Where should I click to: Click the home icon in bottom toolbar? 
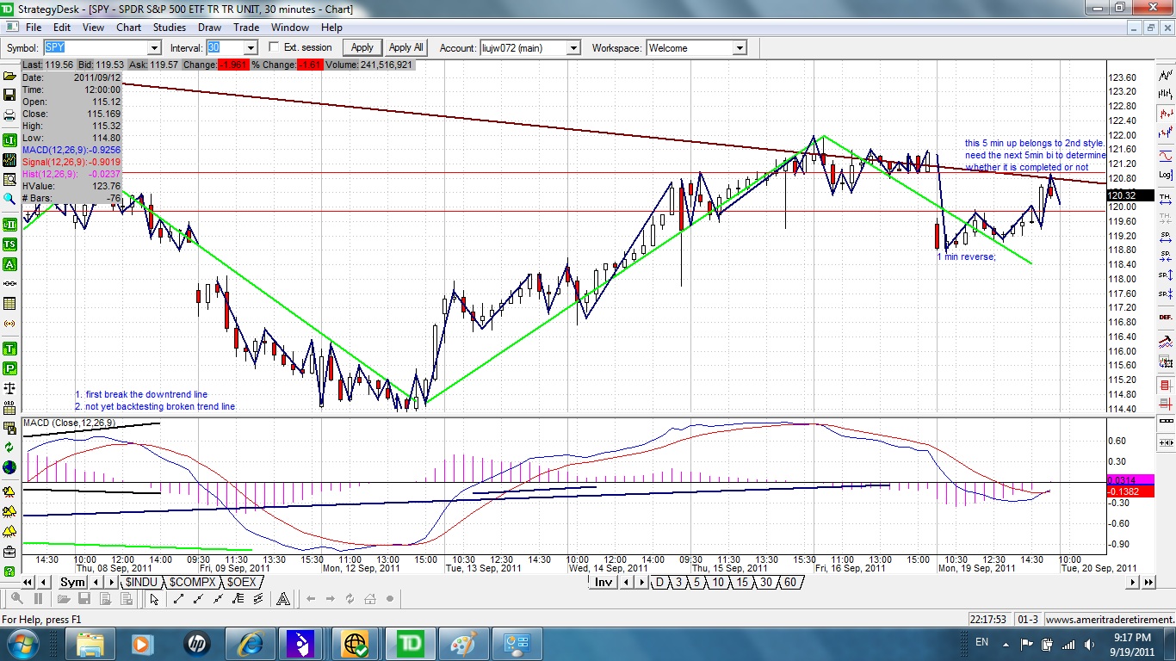pos(370,599)
